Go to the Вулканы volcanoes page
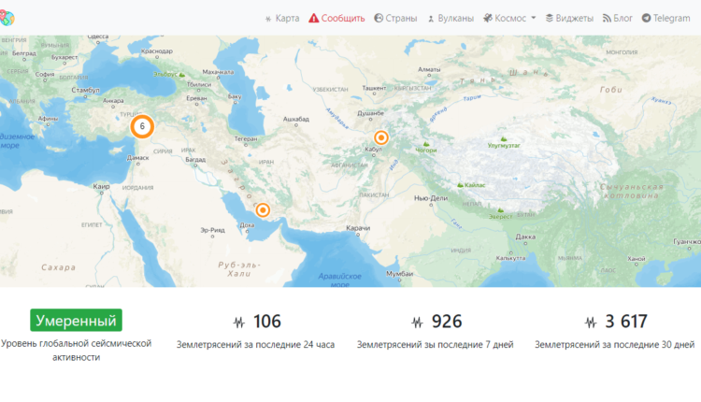The width and height of the screenshot is (701, 402). point(450,18)
